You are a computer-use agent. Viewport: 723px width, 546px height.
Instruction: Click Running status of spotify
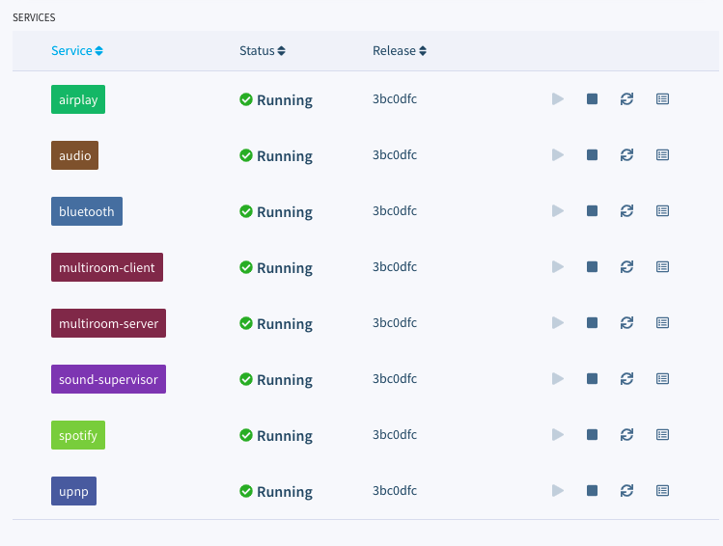coord(276,435)
